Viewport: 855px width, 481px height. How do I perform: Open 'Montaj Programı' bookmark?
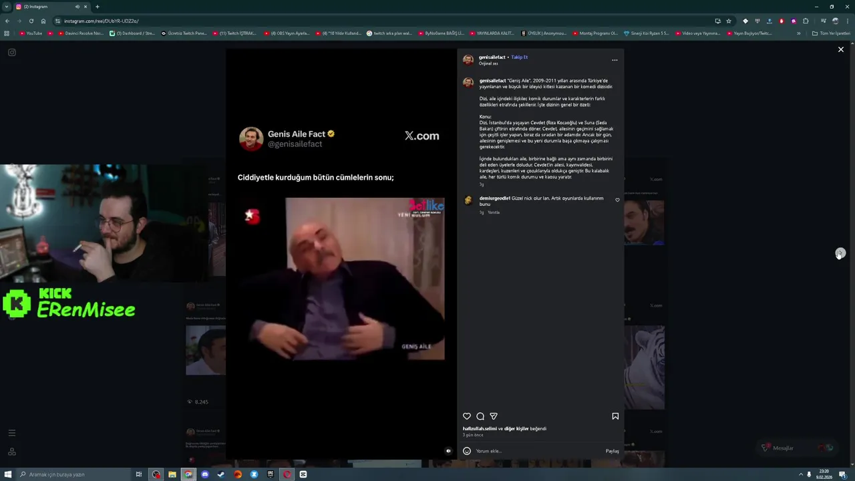pyautogui.click(x=594, y=33)
